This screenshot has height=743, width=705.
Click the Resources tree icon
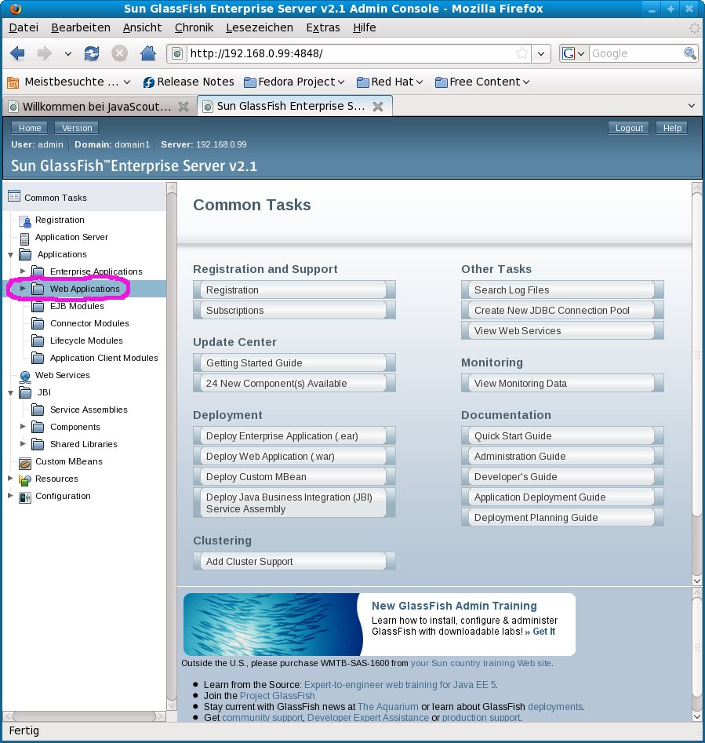click(24, 479)
